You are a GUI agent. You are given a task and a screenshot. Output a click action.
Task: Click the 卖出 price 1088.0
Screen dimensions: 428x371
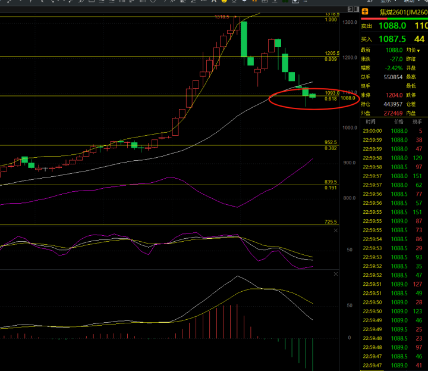[x=392, y=26]
